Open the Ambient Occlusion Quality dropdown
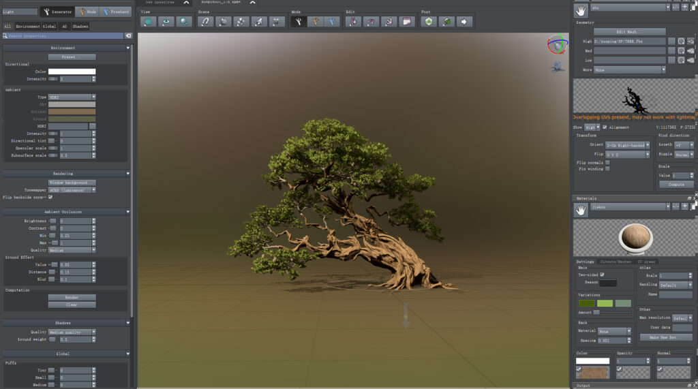This screenshot has width=698, height=389. (x=72, y=250)
